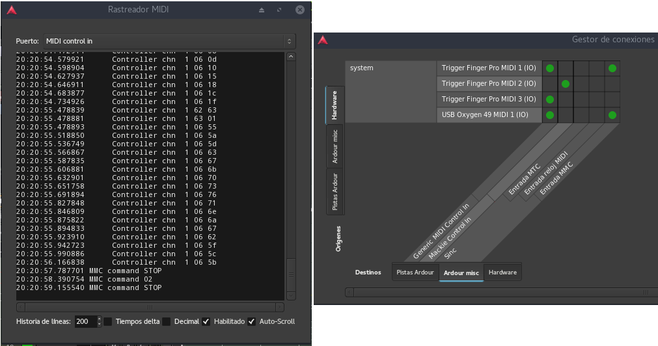The width and height of the screenshot is (658, 346).
Task: Enable the Tiempos delta checkbox
Action: pos(108,321)
